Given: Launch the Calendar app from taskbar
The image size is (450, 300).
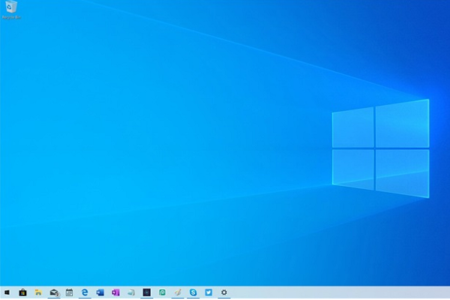Looking at the screenshot, I should (70, 292).
